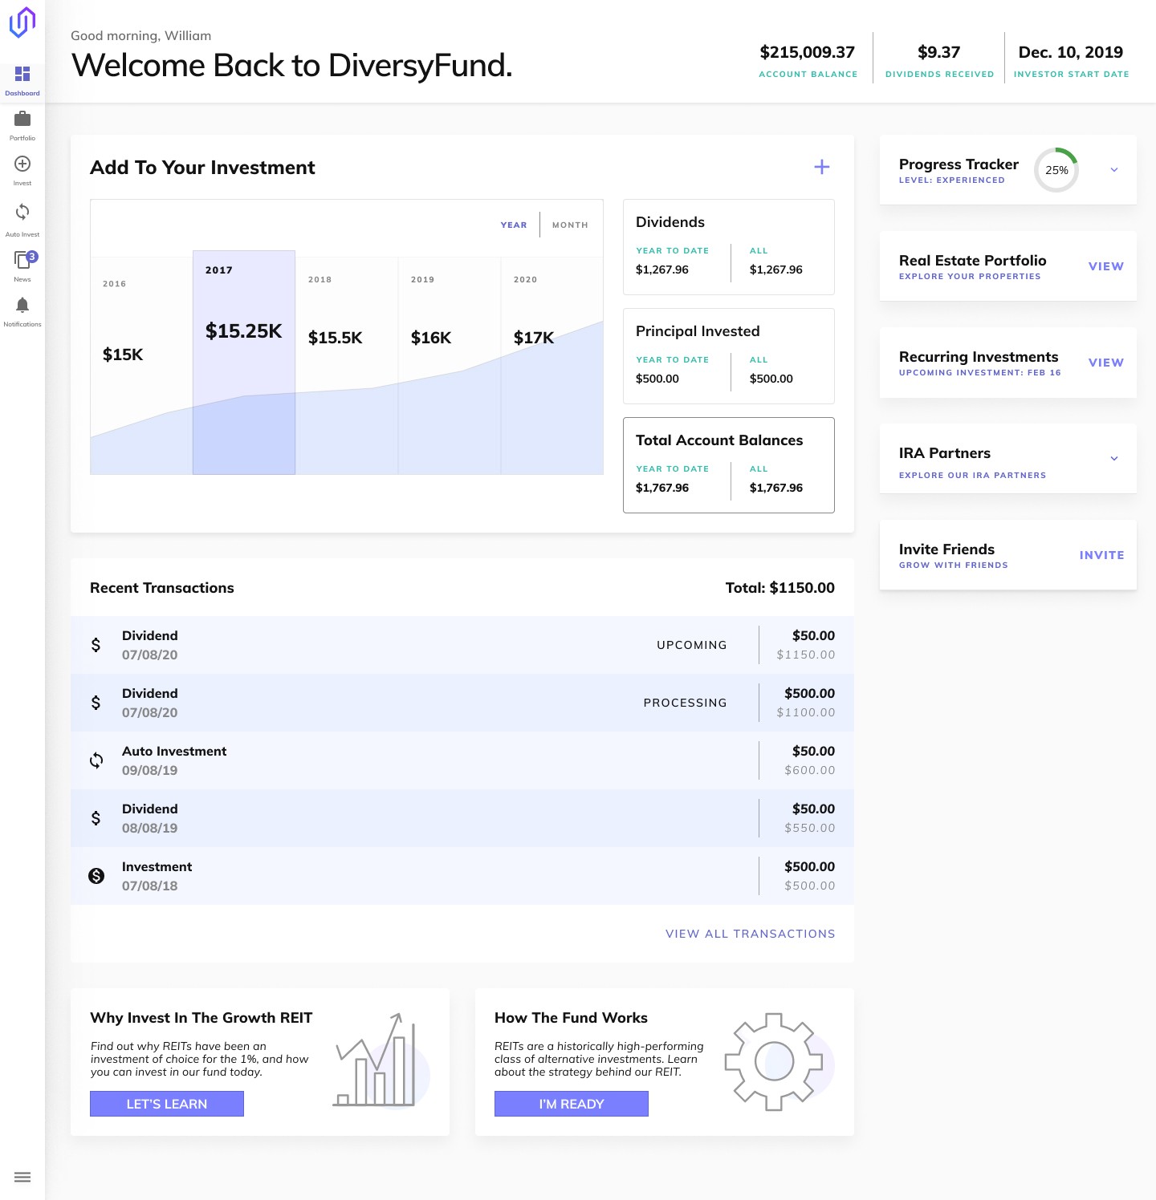Click Total: $1150.00 in Recent Transactions
The image size is (1156, 1200).
780,588
